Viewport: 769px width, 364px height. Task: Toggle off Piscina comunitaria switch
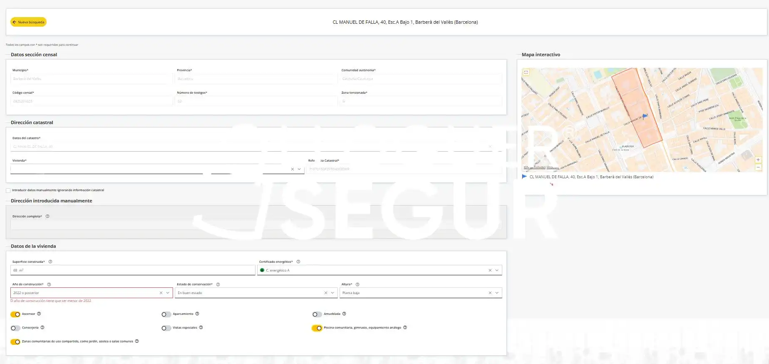tap(317, 328)
